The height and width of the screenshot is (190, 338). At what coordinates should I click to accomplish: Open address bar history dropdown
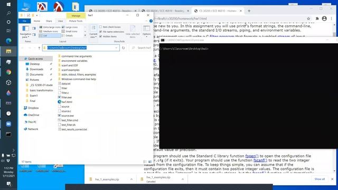tap(116, 47)
